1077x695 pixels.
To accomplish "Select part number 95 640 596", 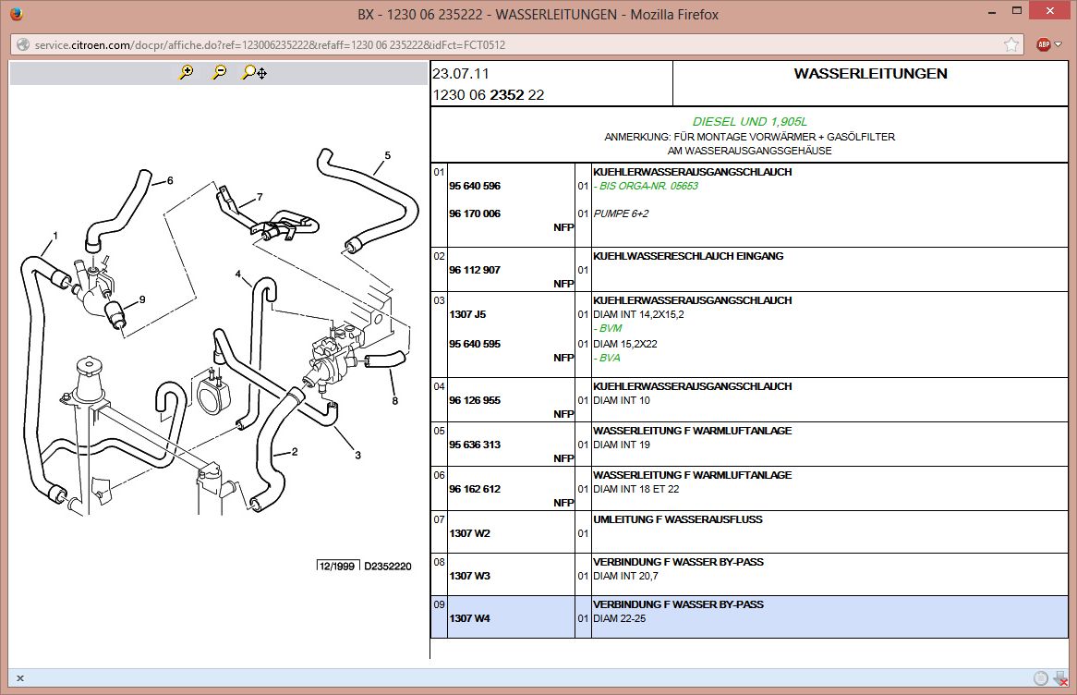I will click(475, 187).
